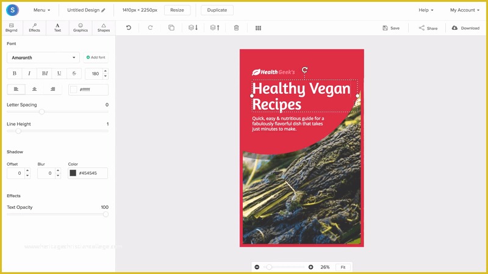The width and height of the screenshot is (488, 274).
Task: Toggle strikethrough text formatting
Action: (x=74, y=73)
